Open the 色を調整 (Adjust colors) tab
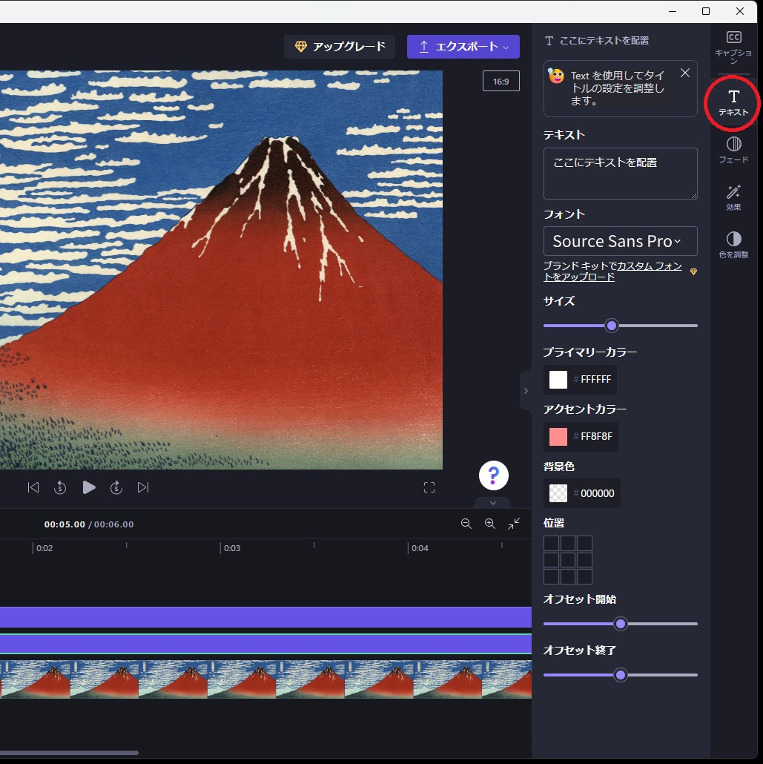 click(x=733, y=245)
